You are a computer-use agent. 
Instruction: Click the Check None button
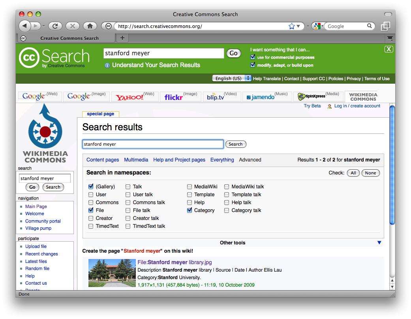point(370,173)
